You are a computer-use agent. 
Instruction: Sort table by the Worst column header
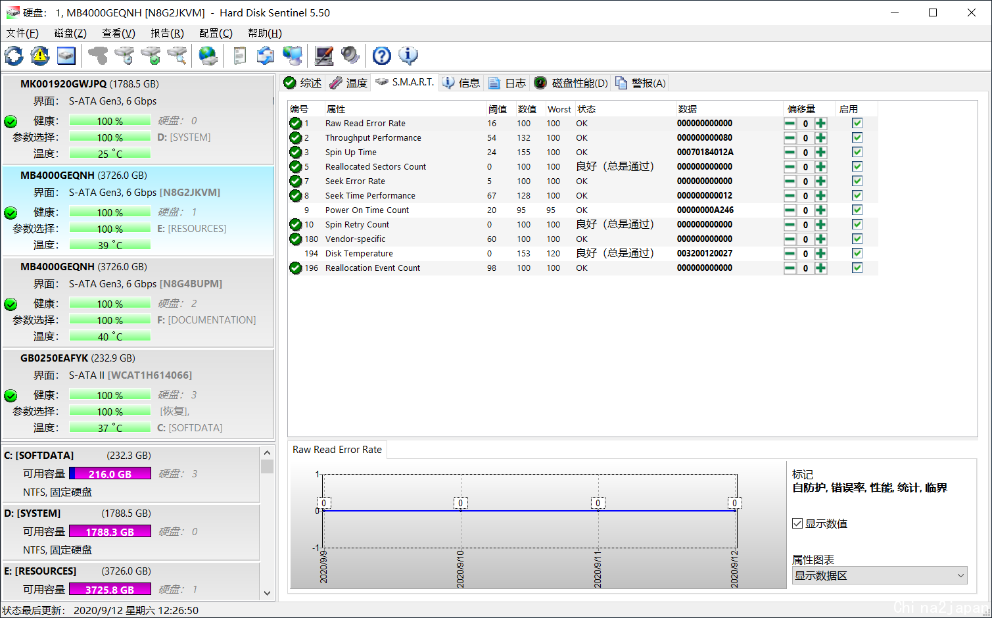[x=559, y=109]
